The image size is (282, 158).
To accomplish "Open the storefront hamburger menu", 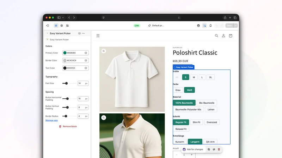I will pyautogui.click(x=98, y=36).
